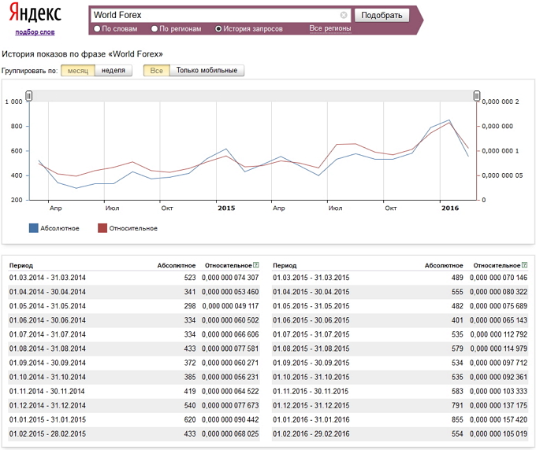Click relative value 0,000 000 074 307
Viewport: 536px width, 450px height.
tap(230, 278)
